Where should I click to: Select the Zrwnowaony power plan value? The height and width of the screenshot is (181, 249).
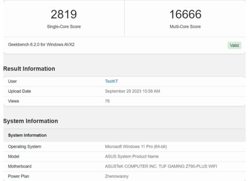117,176
